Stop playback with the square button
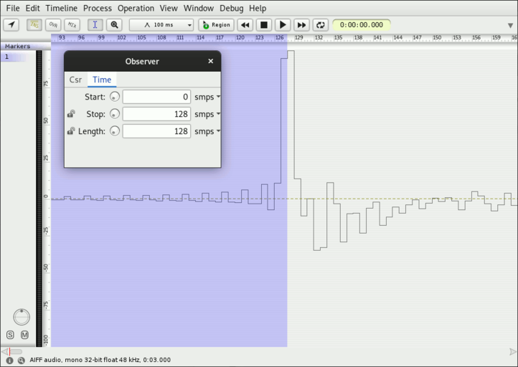The width and height of the screenshot is (518, 367). (x=264, y=25)
